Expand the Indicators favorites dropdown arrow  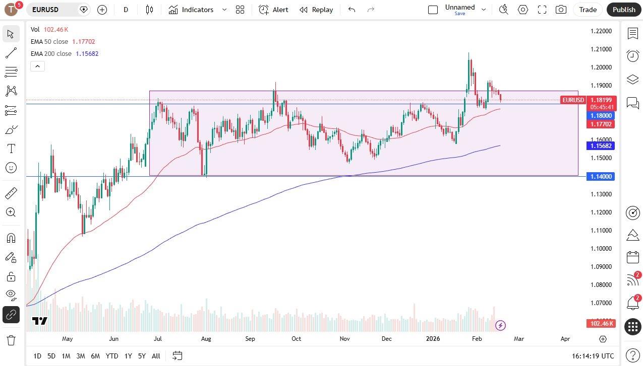pyautogui.click(x=224, y=10)
